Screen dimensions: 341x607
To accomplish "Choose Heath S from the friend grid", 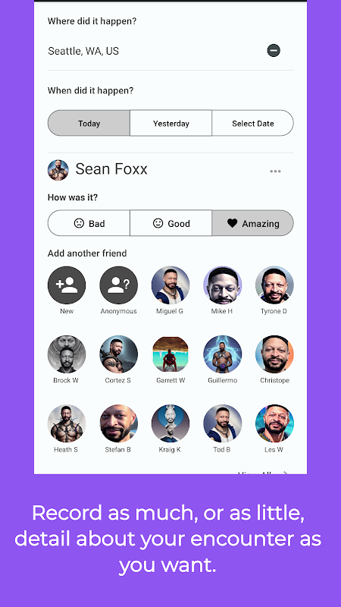I will (67, 423).
